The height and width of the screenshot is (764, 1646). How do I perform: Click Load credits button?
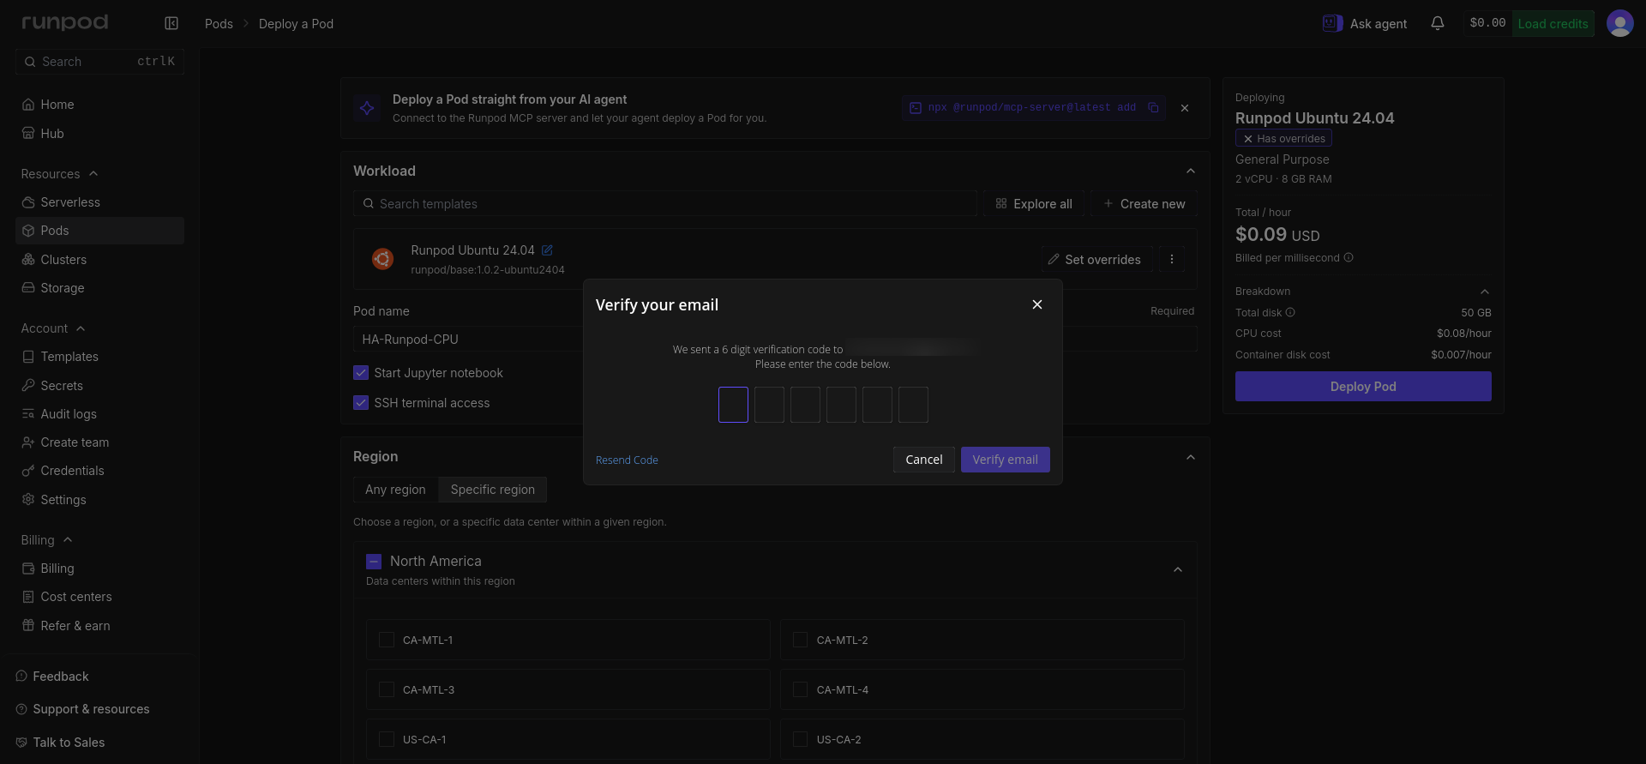(1553, 24)
